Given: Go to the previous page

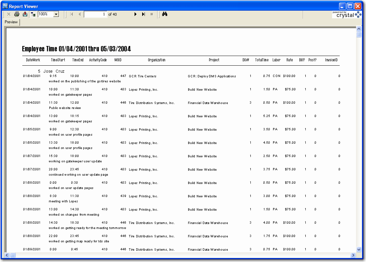Looking at the screenshot, I should pos(80,14).
